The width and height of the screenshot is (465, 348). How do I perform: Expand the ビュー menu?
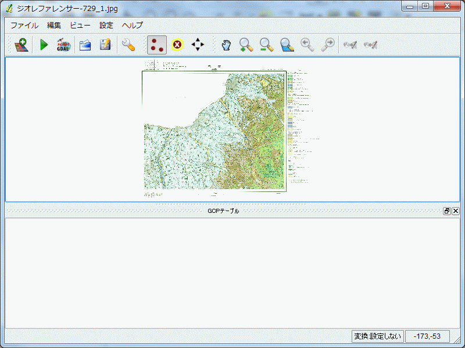pyautogui.click(x=80, y=25)
